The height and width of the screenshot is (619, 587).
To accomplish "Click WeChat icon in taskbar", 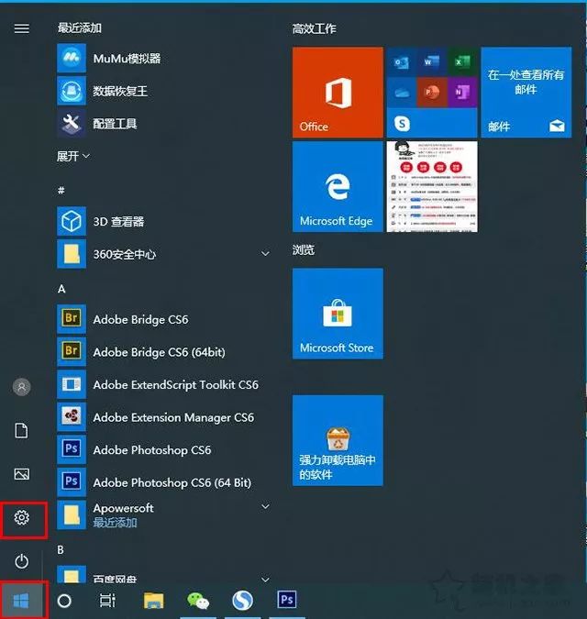I will coord(198,601).
